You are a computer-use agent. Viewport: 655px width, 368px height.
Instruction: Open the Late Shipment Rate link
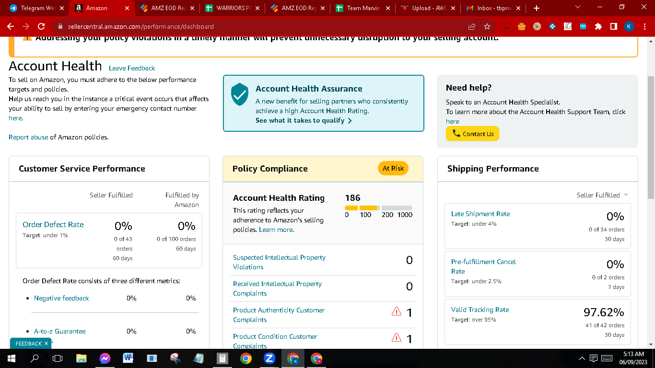pos(480,214)
